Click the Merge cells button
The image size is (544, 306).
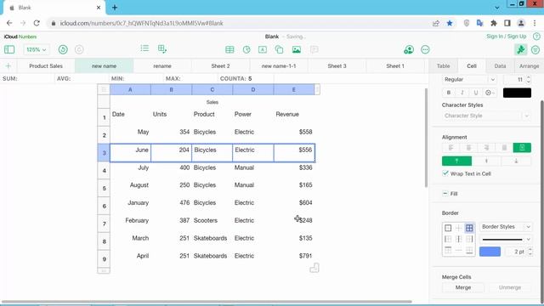click(x=462, y=287)
